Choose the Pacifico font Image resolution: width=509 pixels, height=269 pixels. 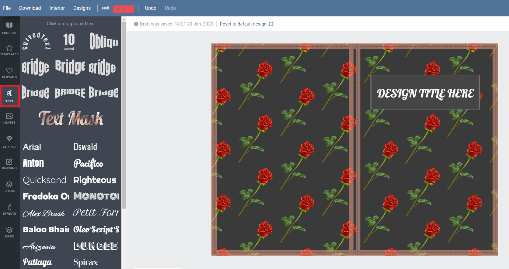pos(88,164)
